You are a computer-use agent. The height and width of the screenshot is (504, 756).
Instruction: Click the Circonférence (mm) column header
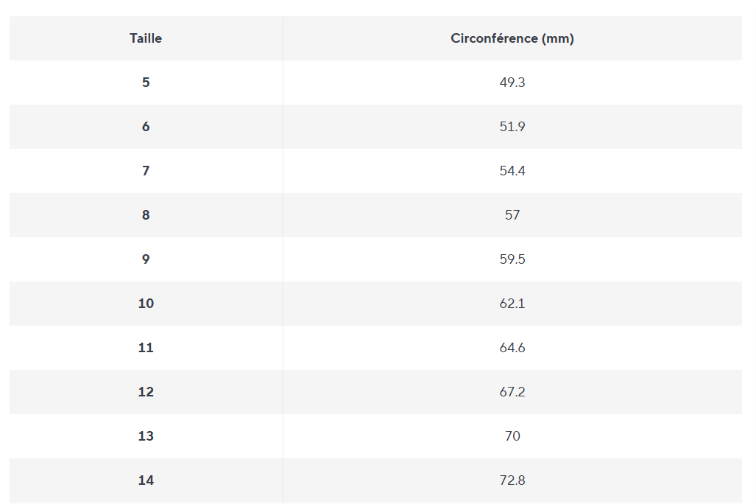[x=512, y=38]
